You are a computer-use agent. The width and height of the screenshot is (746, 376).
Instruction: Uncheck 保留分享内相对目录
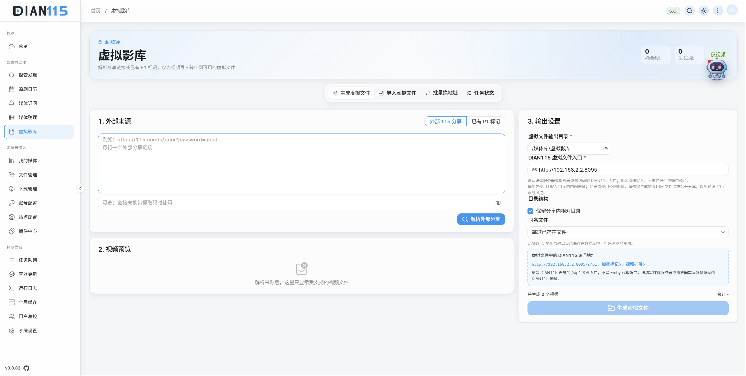(x=530, y=211)
